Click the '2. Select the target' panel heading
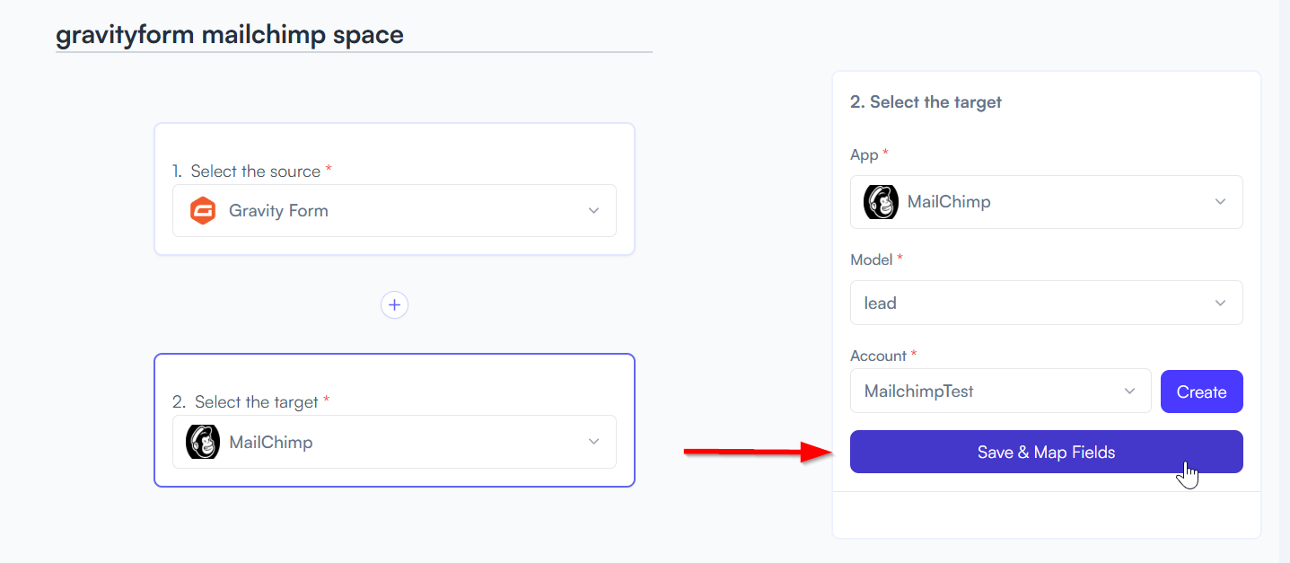Viewport: 1290px width, 563px height. 926,102
